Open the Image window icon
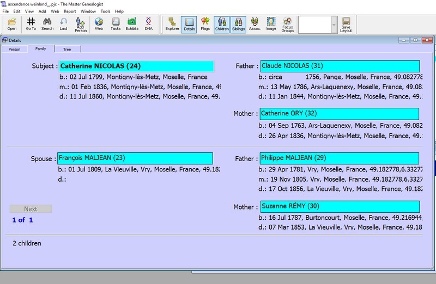436x284 pixels. pos(271,24)
